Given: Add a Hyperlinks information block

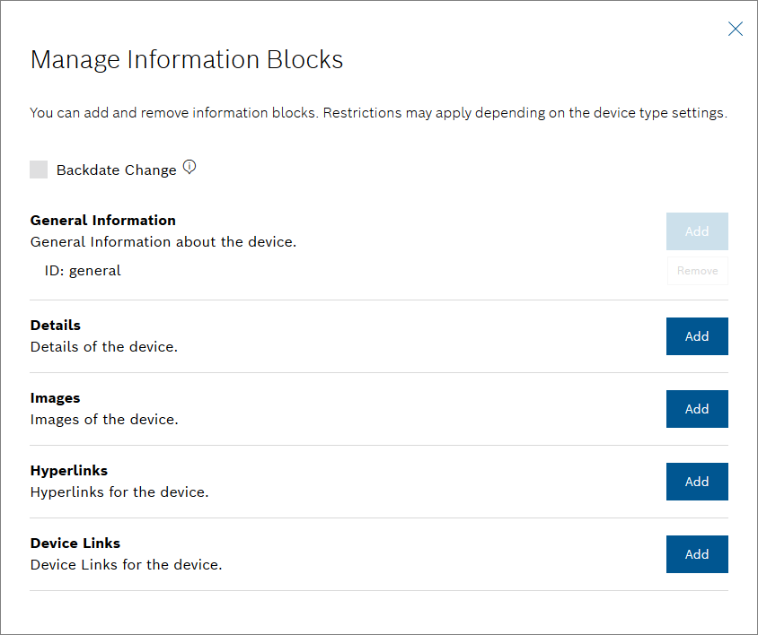Looking at the screenshot, I should [697, 482].
